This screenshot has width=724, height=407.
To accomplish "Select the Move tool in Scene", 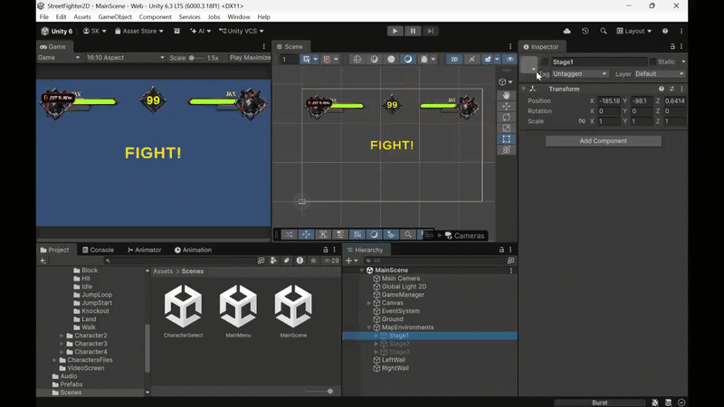I will [507, 106].
